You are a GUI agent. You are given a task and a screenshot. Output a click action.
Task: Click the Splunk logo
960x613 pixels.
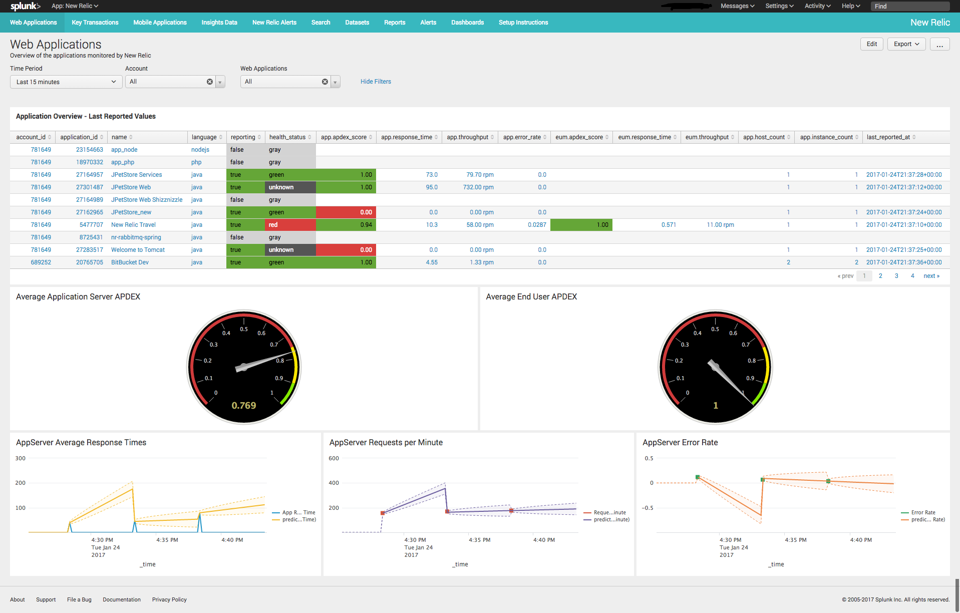click(25, 6)
